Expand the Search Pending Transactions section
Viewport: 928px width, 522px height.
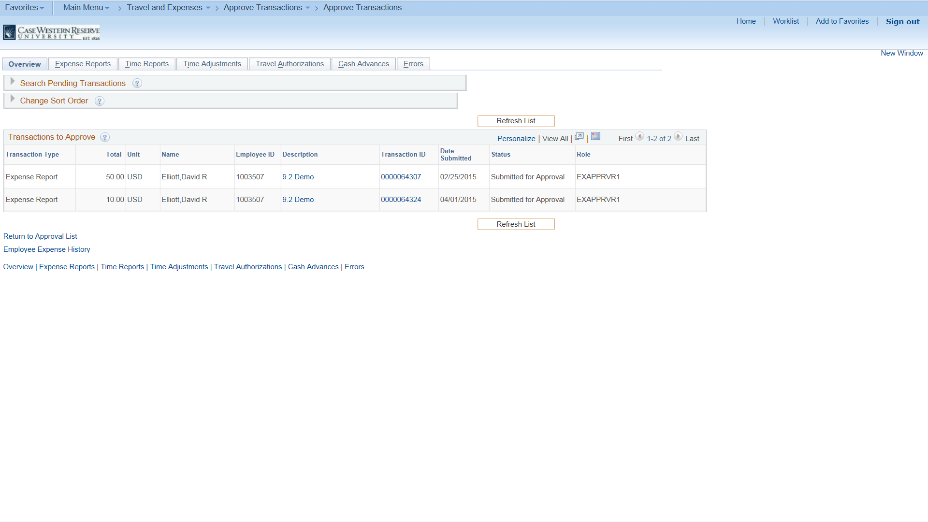[12, 82]
